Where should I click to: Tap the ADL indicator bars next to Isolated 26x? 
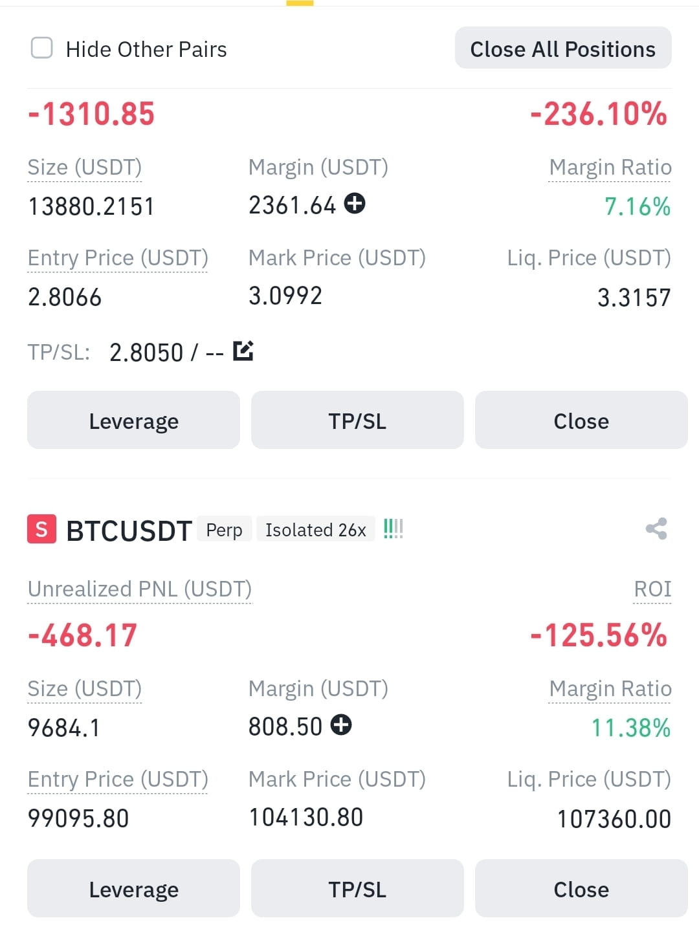[x=393, y=529]
